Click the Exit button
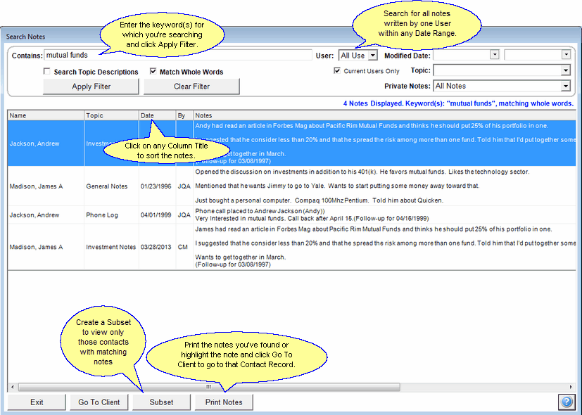582x415 pixels. [x=37, y=402]
